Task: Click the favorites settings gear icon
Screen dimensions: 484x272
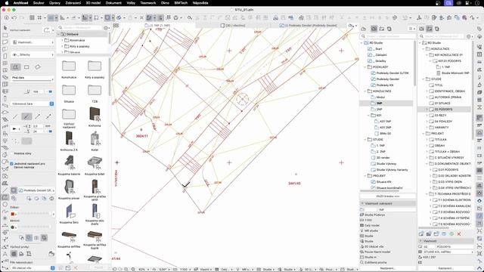Action: point(106,28)
